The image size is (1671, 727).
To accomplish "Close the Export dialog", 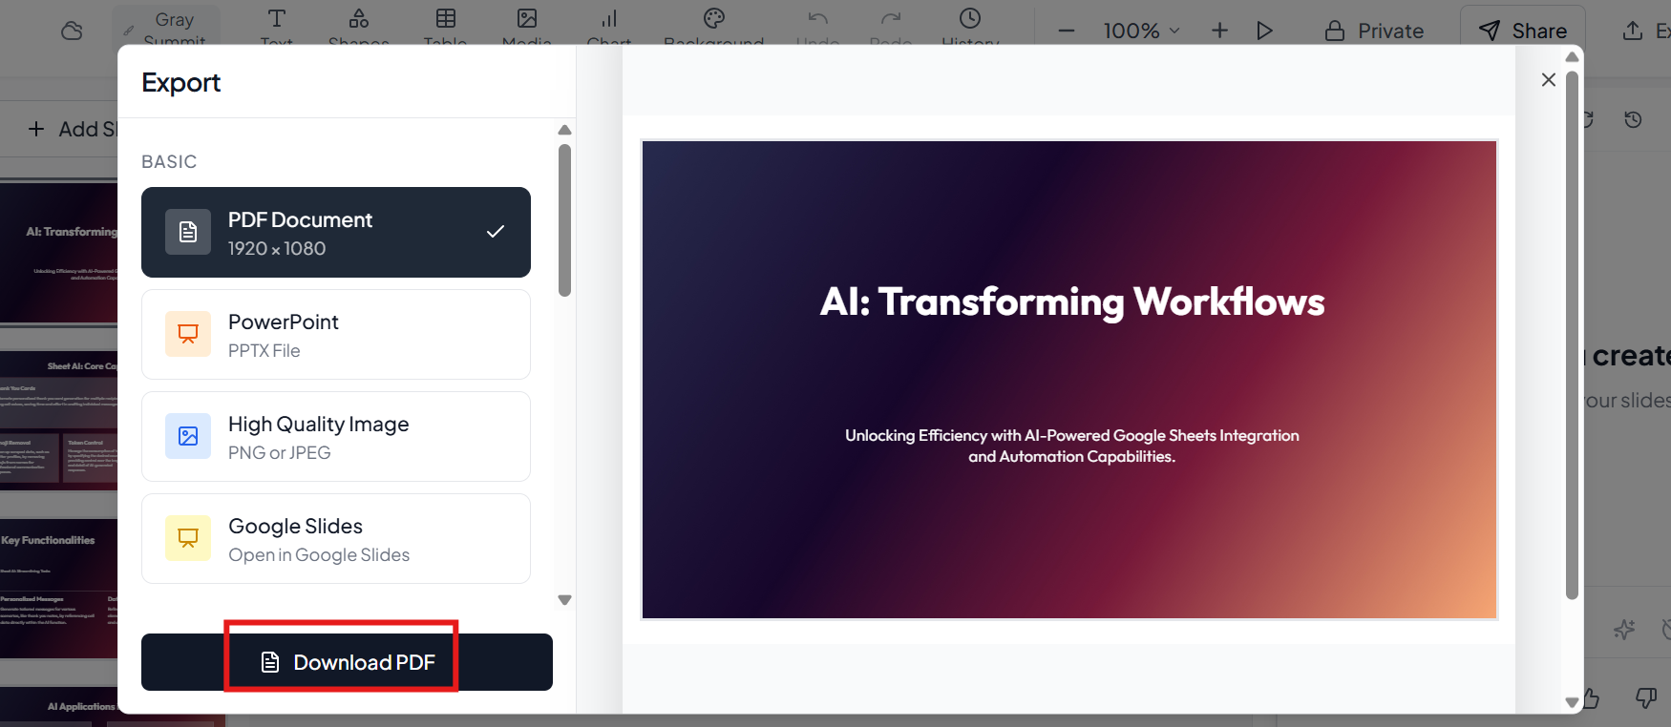I will (1549, 80).
